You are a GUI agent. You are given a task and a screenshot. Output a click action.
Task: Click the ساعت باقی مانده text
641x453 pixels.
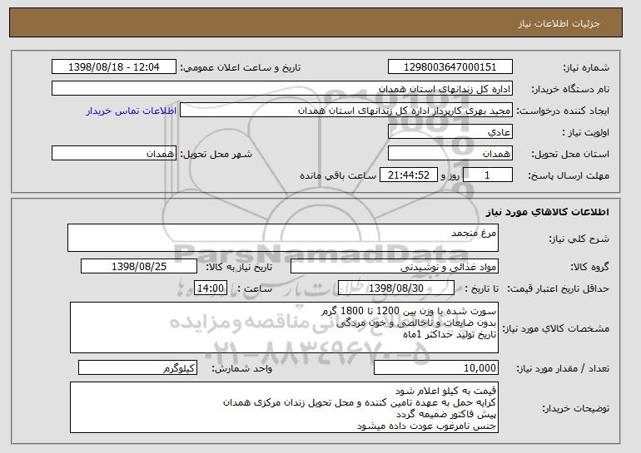point(338,175)
